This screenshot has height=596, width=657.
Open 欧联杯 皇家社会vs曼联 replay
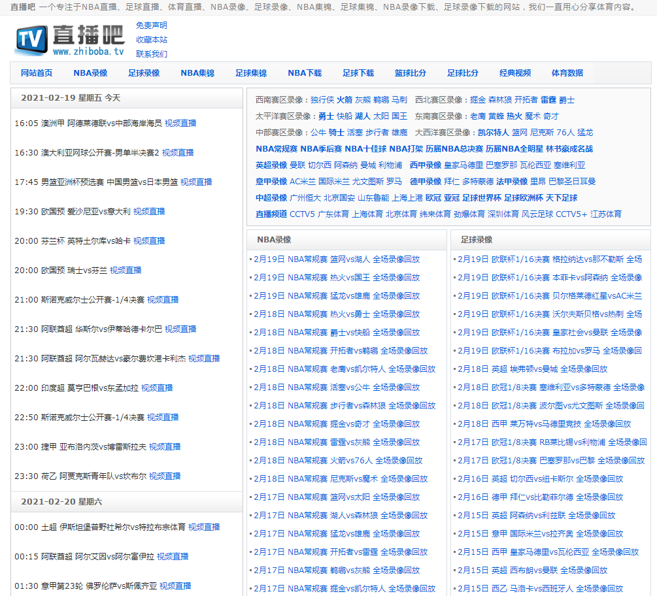[550, 332]
